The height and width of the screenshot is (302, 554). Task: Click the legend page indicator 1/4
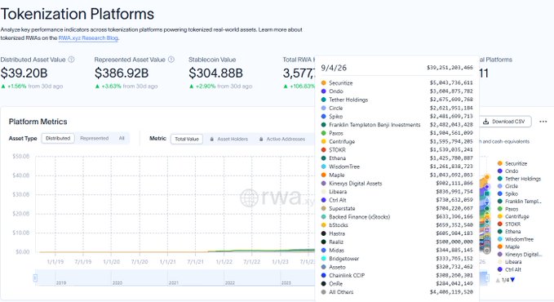coord(505,280)
